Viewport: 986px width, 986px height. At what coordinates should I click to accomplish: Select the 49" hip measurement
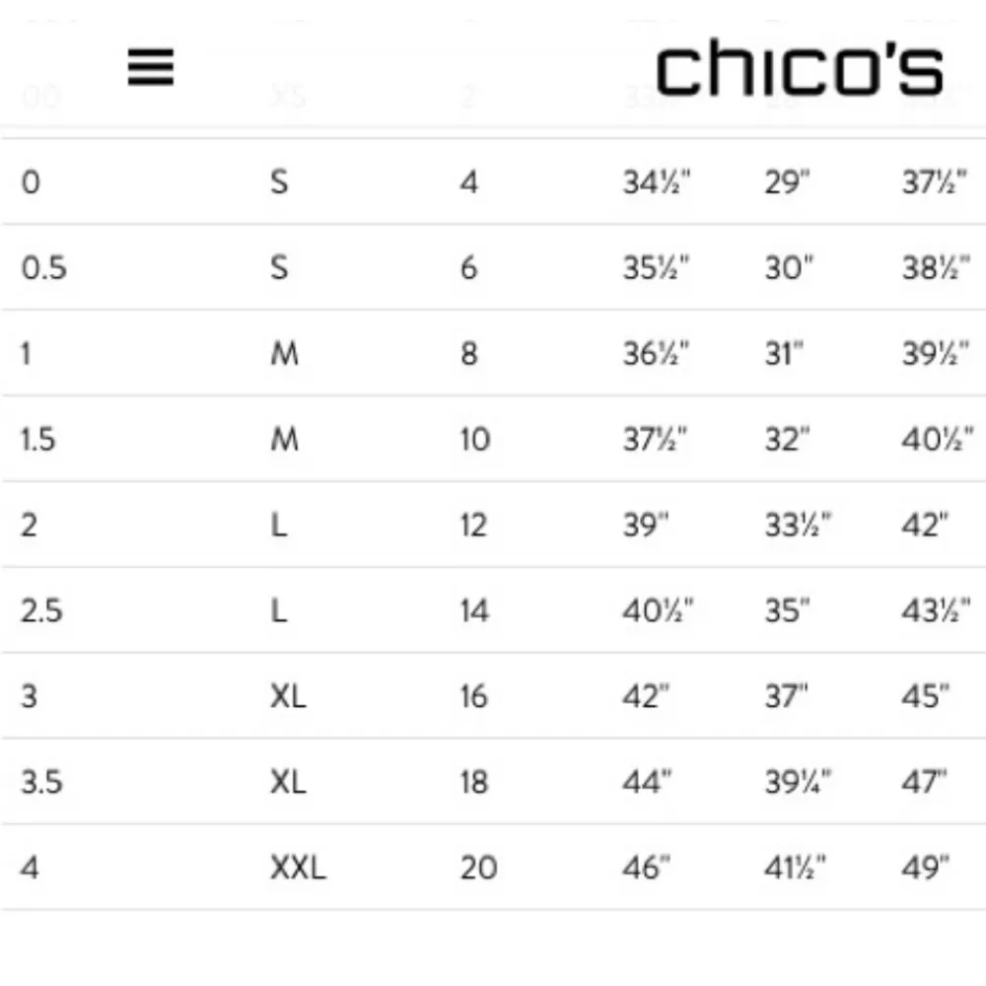pos(925,868)
